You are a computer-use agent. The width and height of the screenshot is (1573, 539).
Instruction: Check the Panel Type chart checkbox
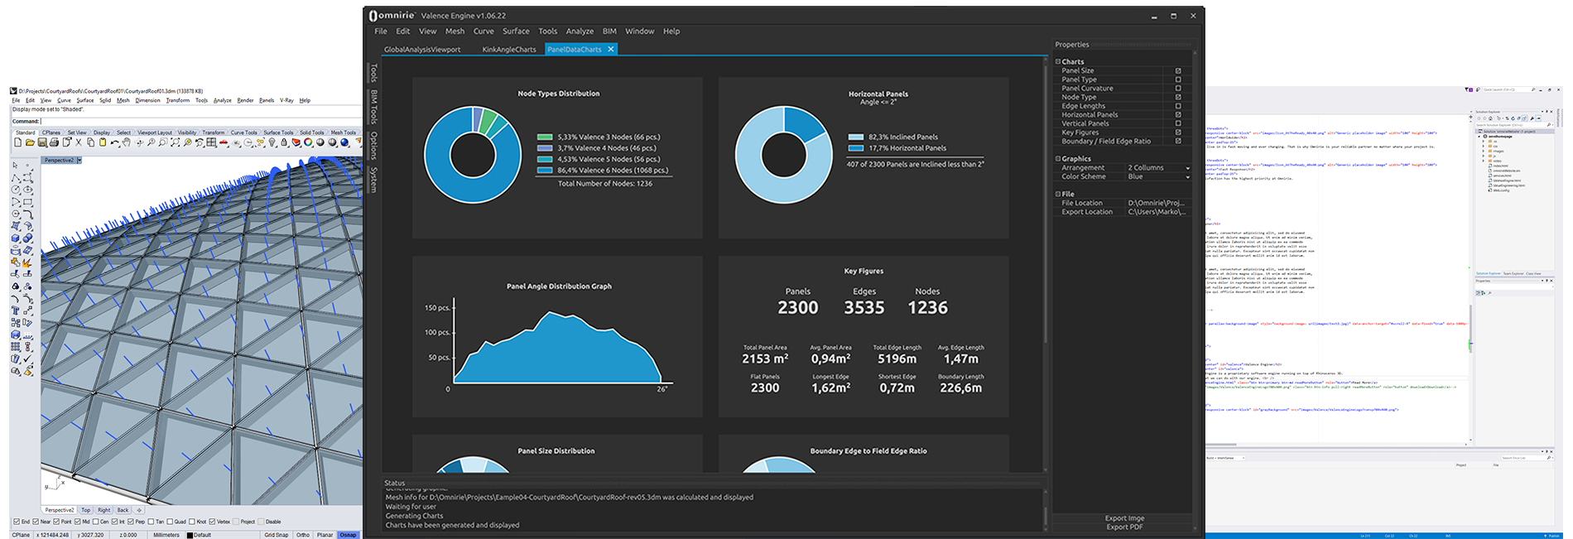point(1178,79)
